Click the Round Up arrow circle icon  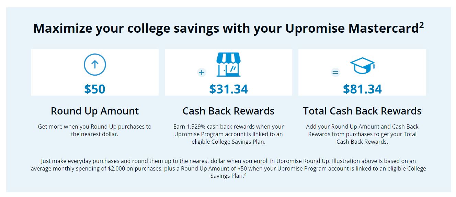pos(95,65)
